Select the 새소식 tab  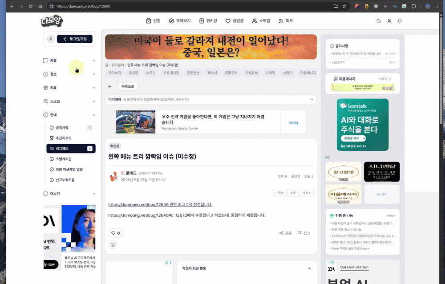click(212, 73)
